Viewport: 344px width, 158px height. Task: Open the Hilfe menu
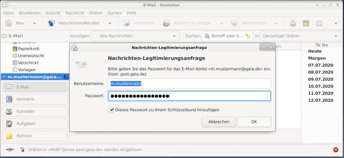[x=132, y=13]
